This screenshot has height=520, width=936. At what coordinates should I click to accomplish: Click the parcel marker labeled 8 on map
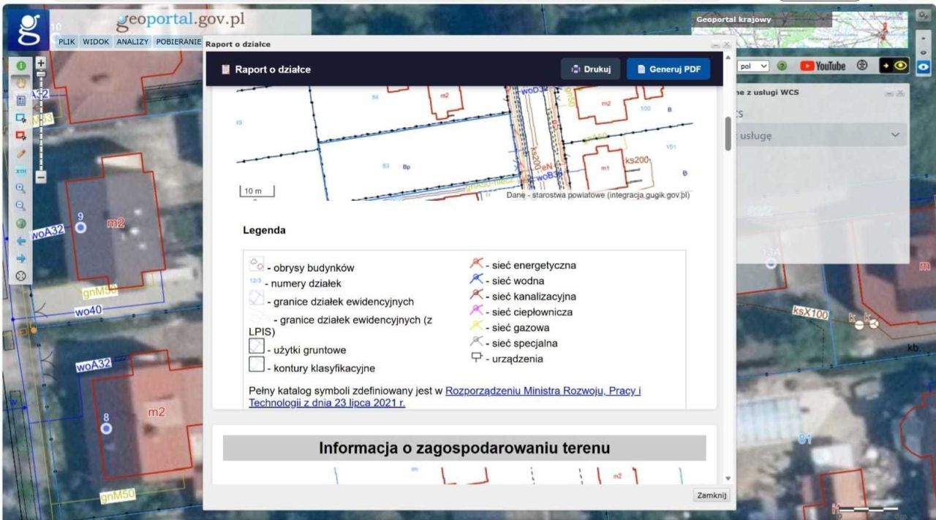[106, 428]
